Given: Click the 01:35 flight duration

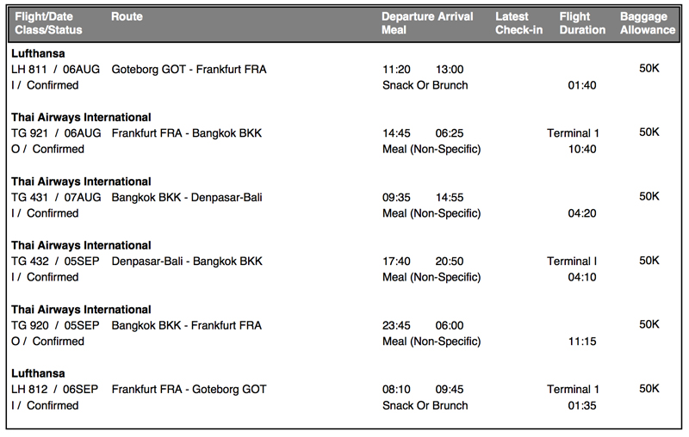Looking at the screenshot, I should coord(582,405).
